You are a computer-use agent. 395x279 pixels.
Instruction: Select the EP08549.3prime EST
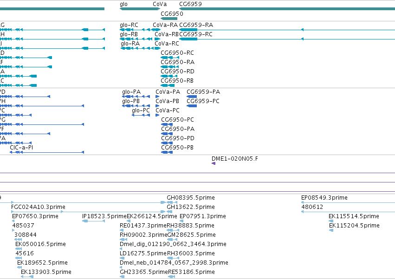348,202
